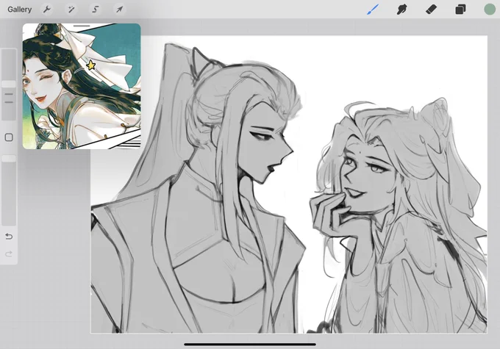Screen dimensions: 500x349
Task: Open the Selection tool
Action: [x=95, y=10]
